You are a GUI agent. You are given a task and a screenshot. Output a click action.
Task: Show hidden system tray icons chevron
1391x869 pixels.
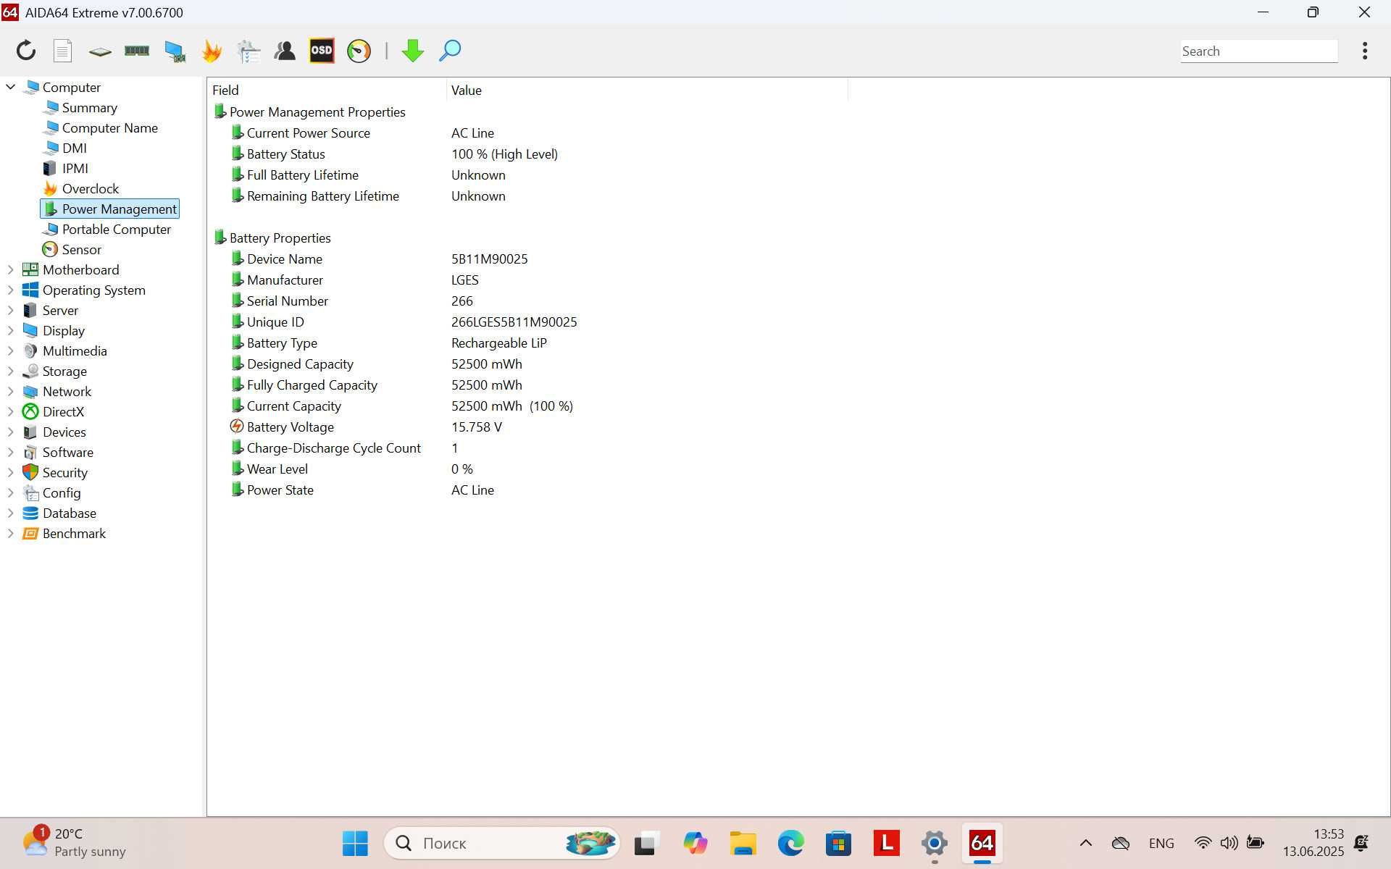tap(1085, 843)
